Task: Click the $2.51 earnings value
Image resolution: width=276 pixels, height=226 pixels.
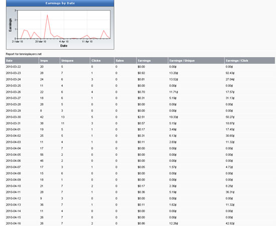Action: 141,117
